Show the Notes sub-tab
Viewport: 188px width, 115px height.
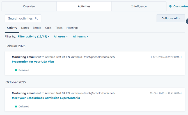[x=25, y=28]
